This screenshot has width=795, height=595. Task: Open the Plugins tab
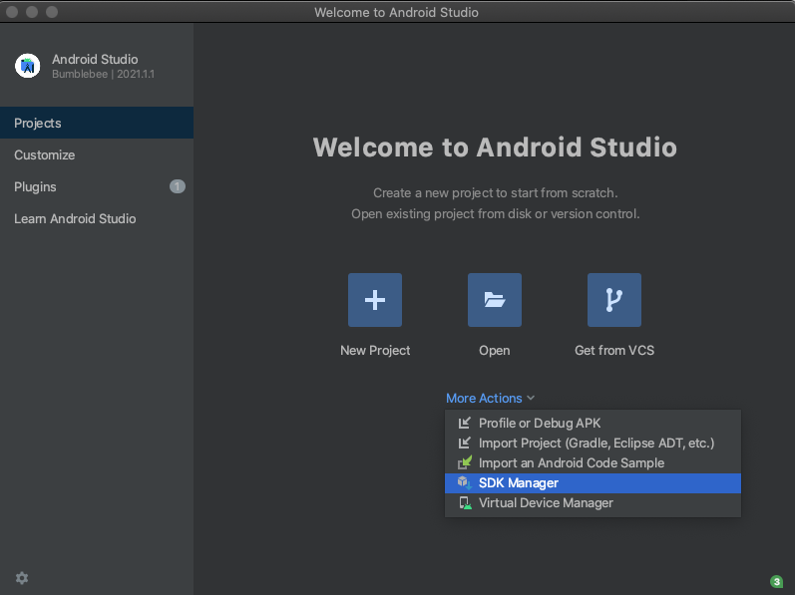pos(97,186)
